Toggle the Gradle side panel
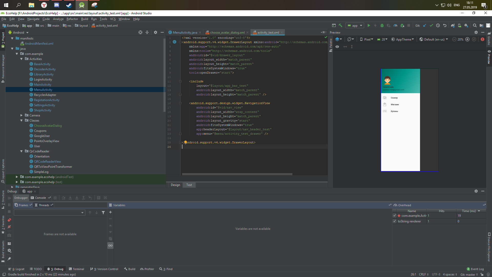Image resolution: width=492 pixels, height=277 pixels. click(489, 39)
